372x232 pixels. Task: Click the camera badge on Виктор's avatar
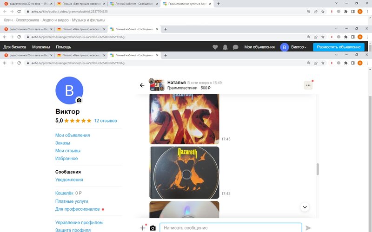click(79, 100)
